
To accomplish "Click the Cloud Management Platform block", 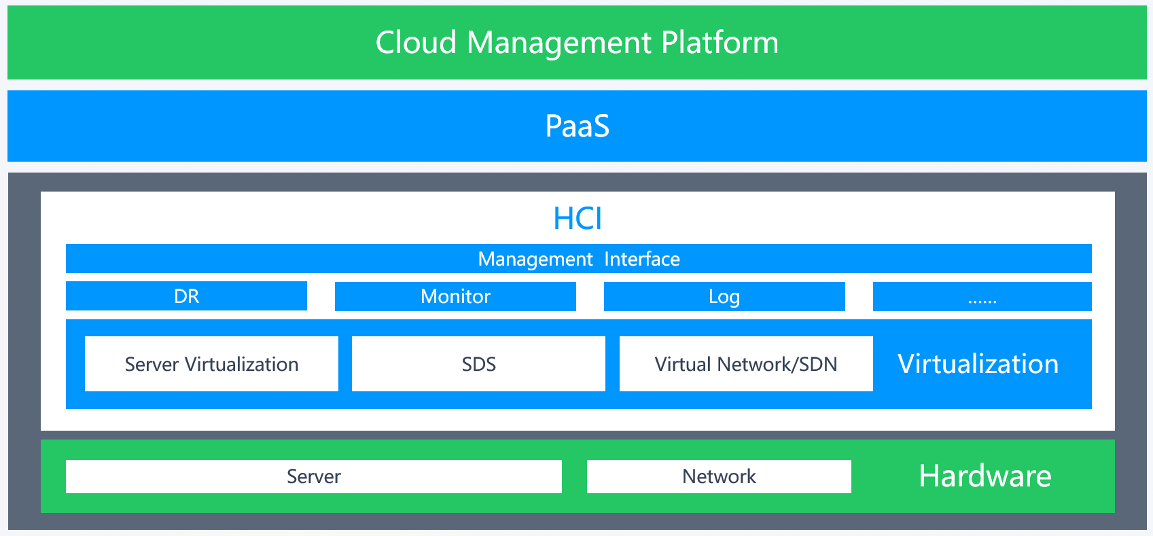I will (577, 42).
